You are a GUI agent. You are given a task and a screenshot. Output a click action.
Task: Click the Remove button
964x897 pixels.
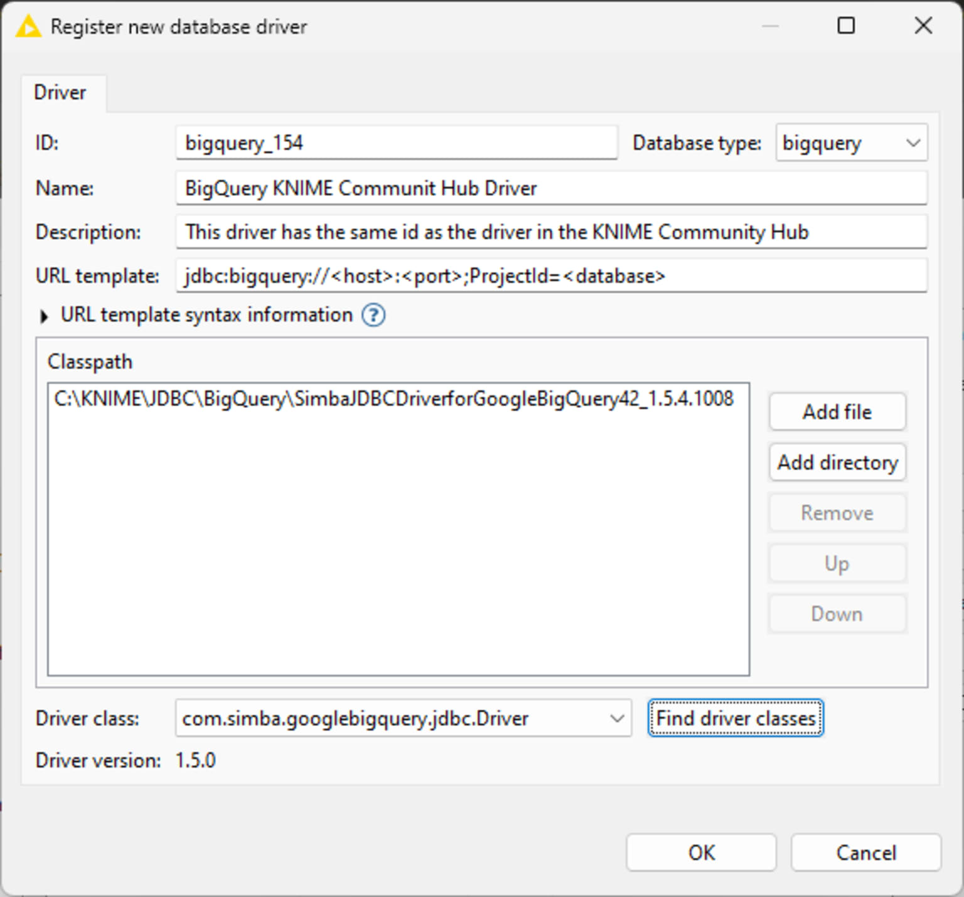(x=837, y=513)
